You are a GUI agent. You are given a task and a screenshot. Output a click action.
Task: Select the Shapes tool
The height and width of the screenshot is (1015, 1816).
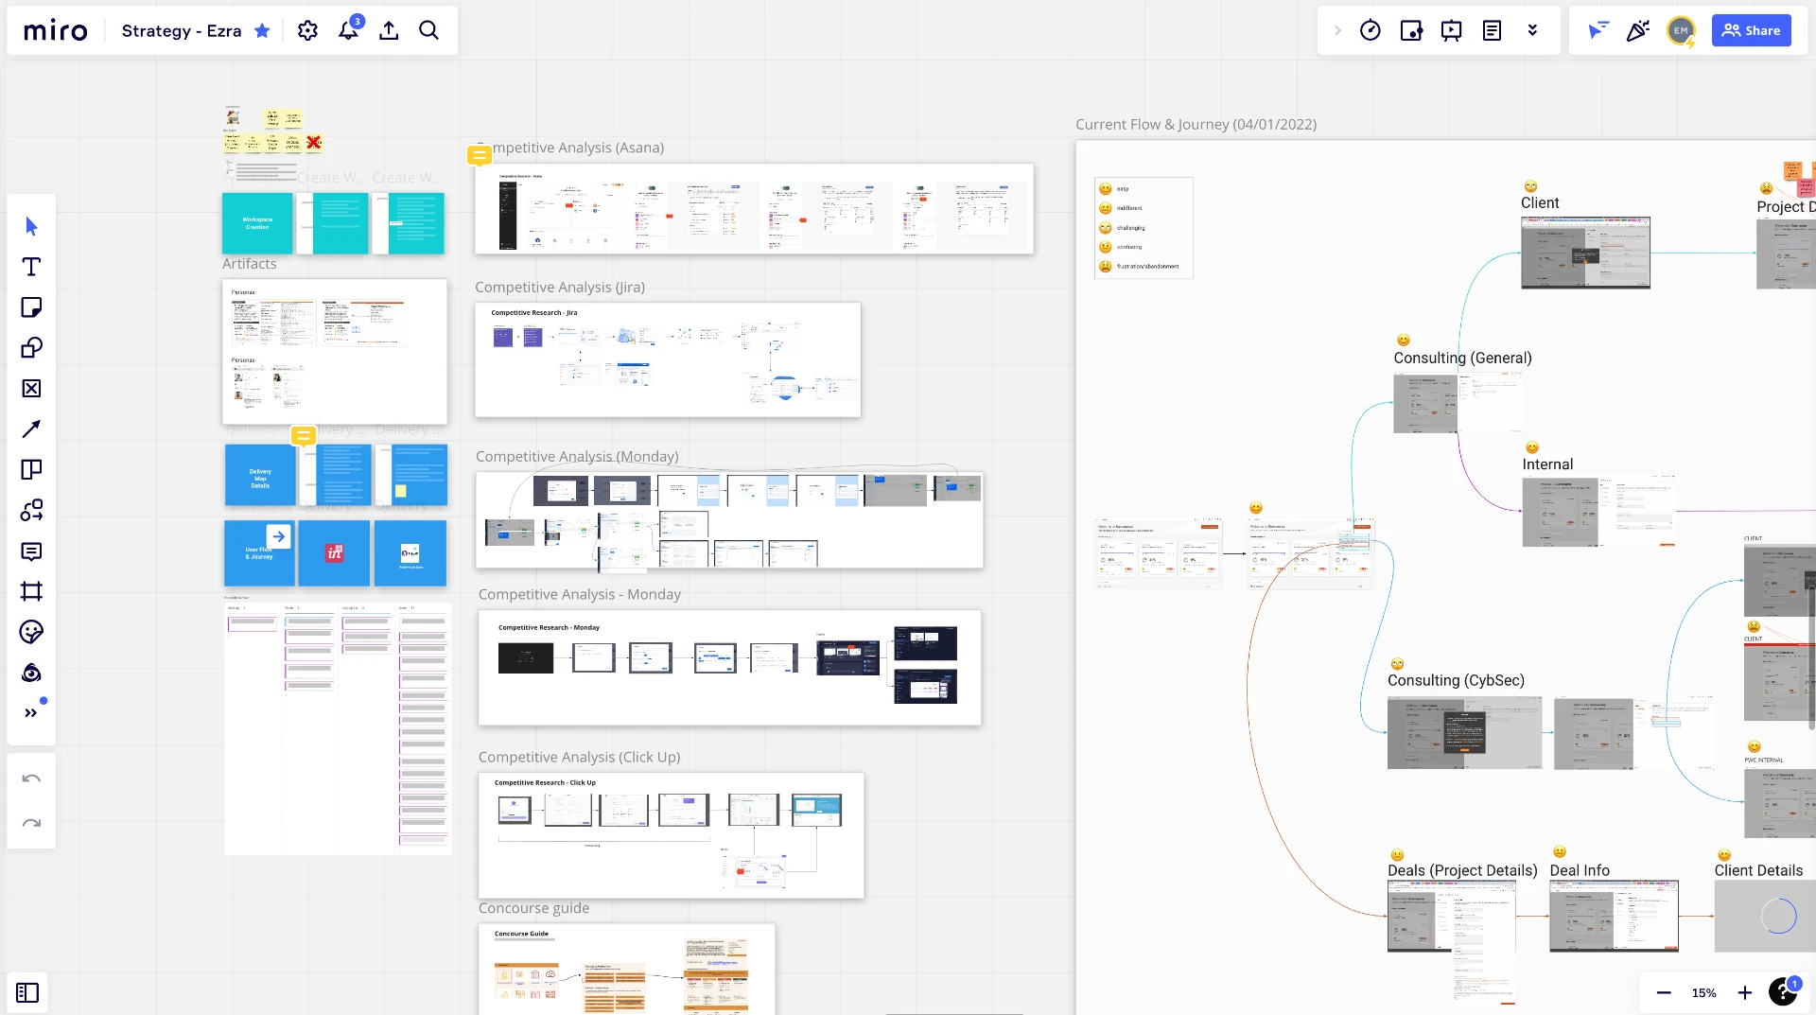[x=31, y=348]
